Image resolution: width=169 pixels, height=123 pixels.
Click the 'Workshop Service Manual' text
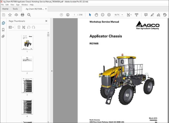(x=104, y=22)
